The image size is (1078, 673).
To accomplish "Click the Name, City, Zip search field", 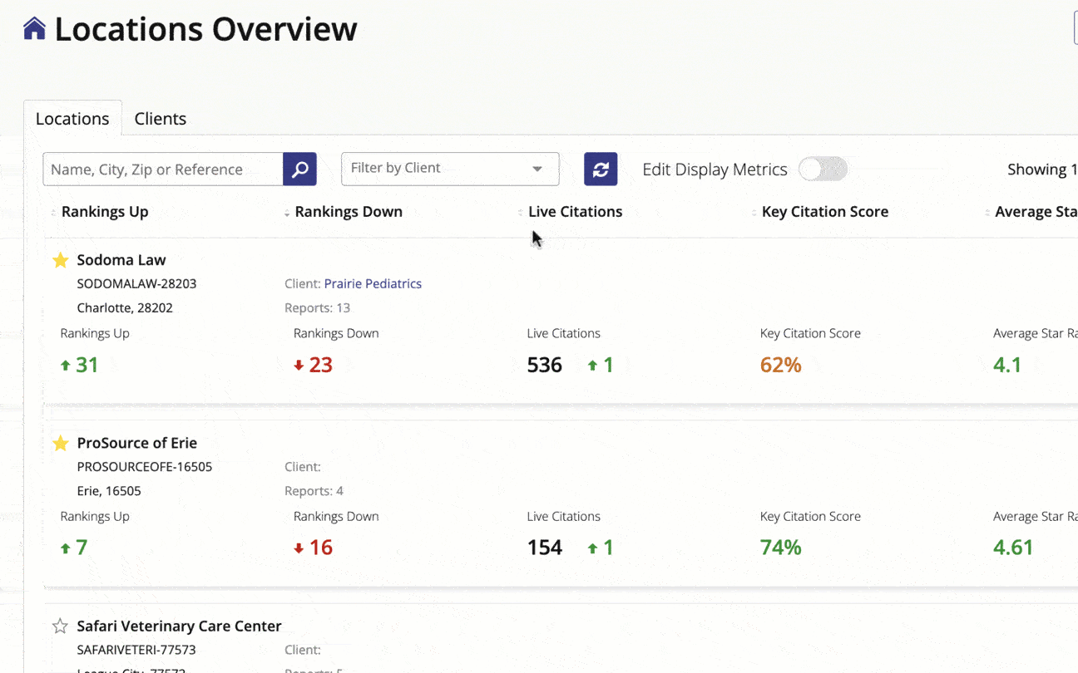I will coord(163,169).
